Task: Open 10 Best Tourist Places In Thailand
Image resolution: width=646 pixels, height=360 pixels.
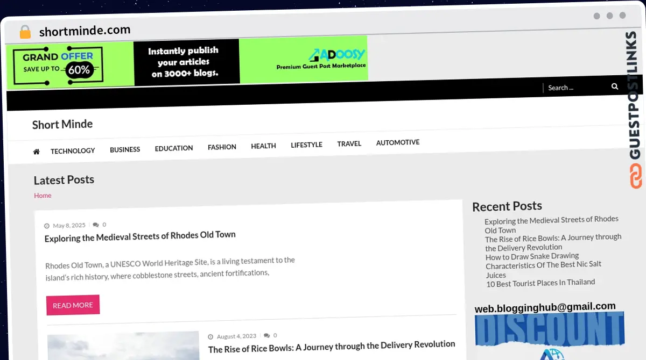Action: pyautogui.click(x=540, y=283)
